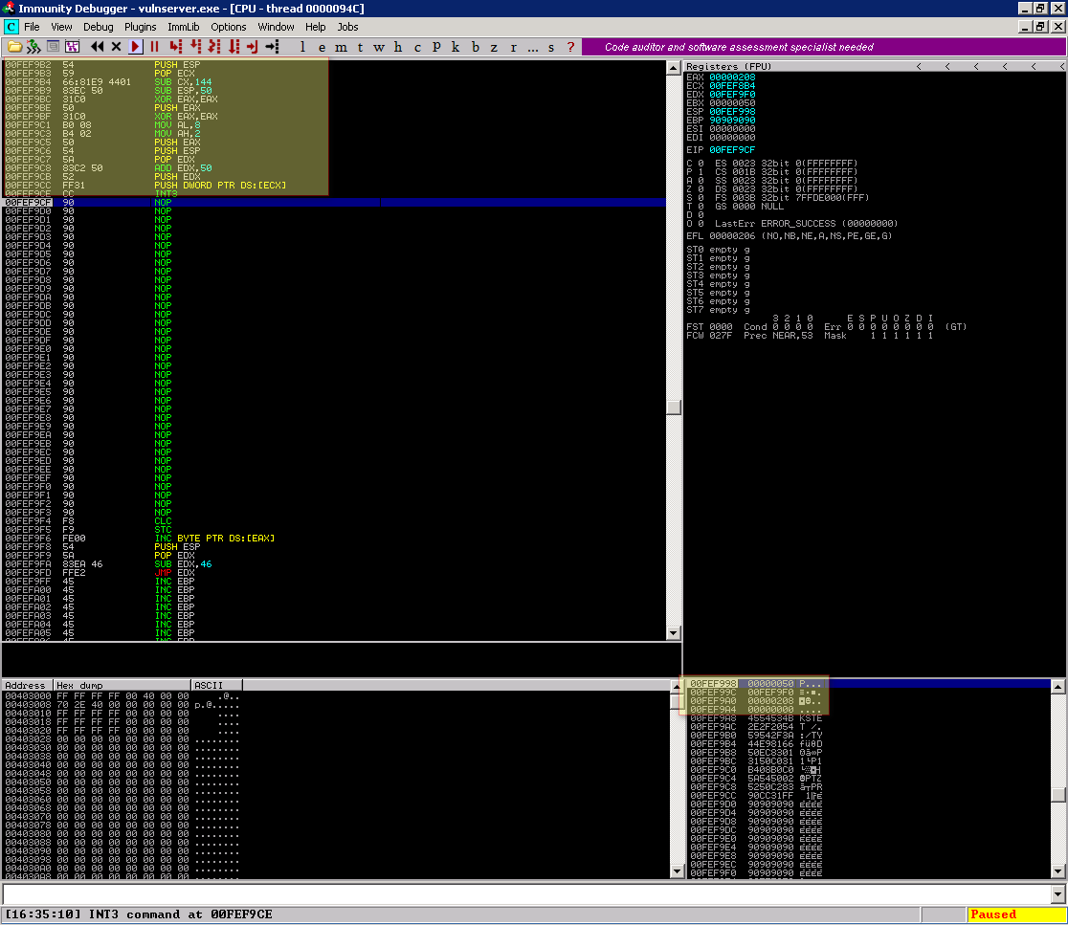
Task: Open the ImmLib menu
Action: click(x=183, y=27)
